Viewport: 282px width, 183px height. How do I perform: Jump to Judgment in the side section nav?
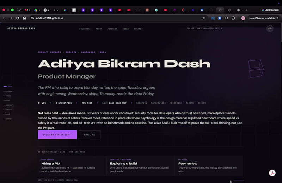tap(8, 105)
